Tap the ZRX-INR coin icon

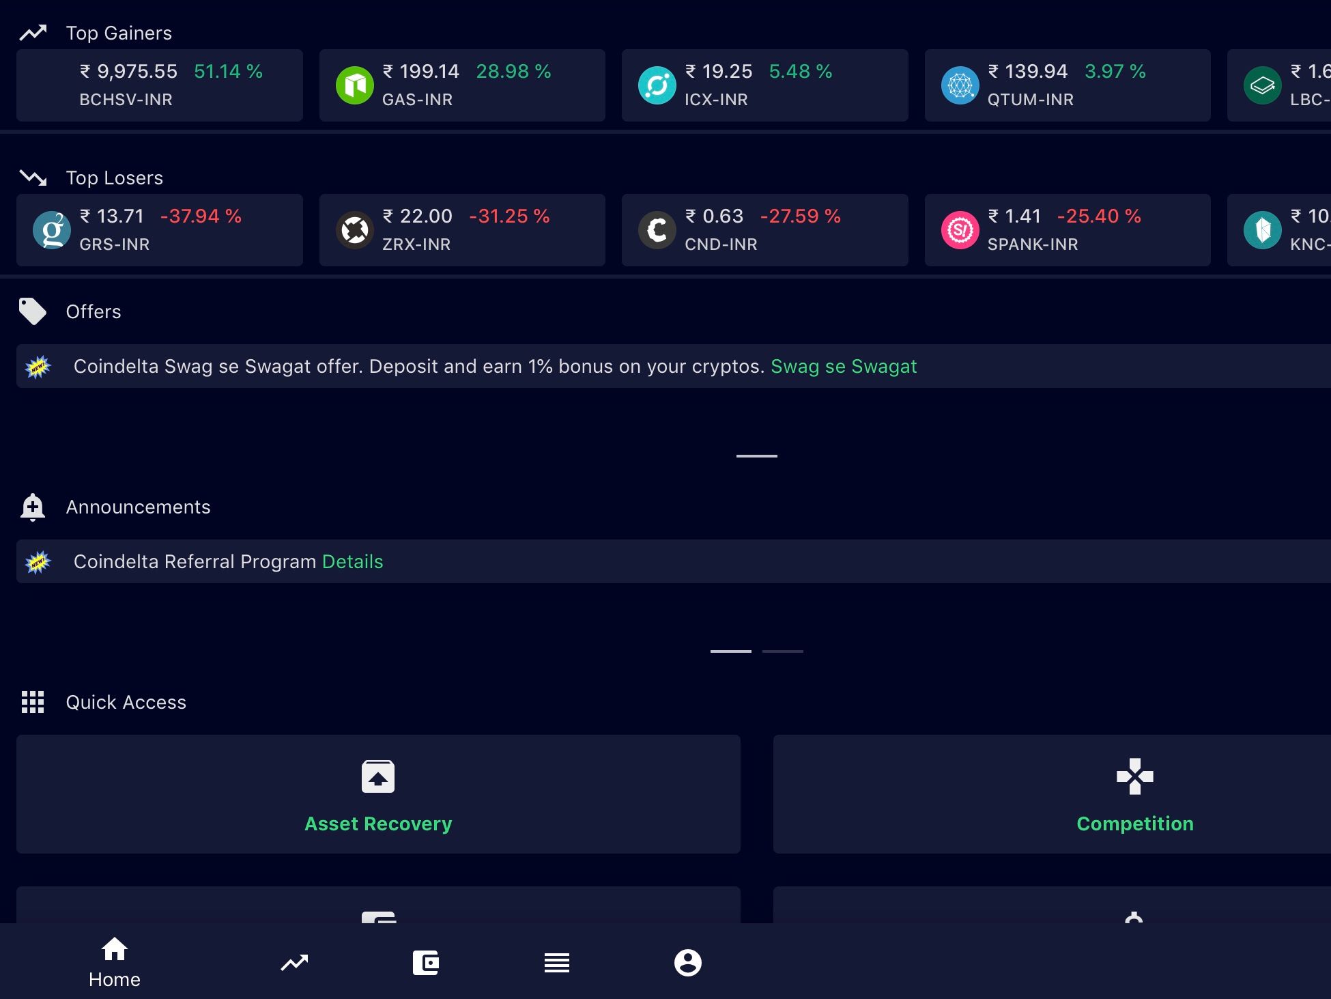[355, 230]
